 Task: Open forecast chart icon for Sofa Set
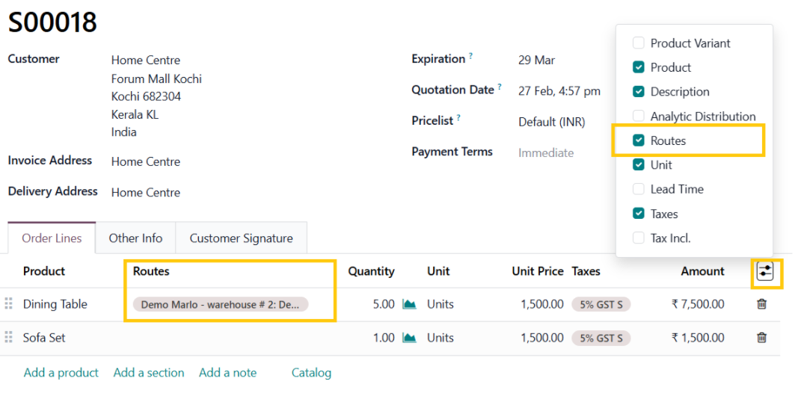409,338
